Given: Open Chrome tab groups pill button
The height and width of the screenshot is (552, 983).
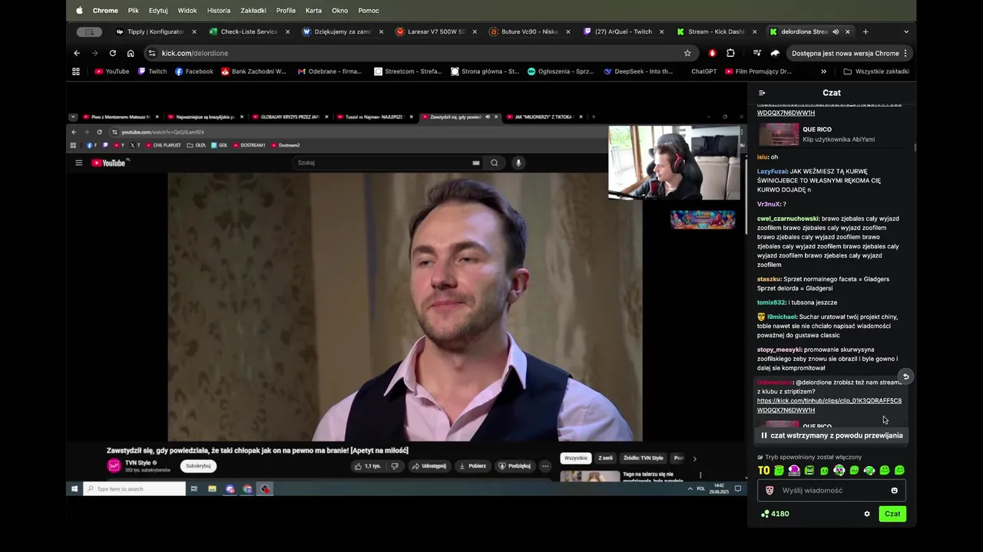Looking at the screenshot, I should tap(90, 31).
